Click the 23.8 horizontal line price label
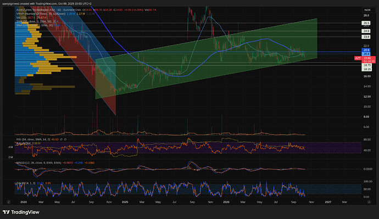This screenshot has height=219, width=379. [x=366, y=37]
